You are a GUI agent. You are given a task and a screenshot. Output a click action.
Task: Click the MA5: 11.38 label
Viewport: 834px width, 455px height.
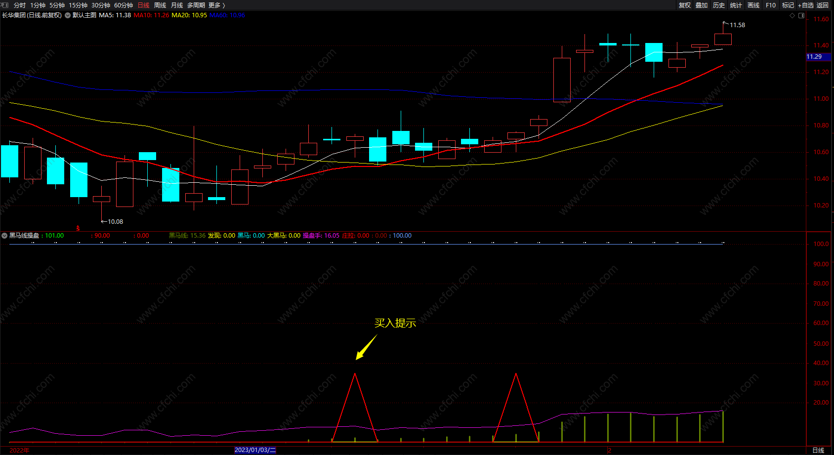[x=115, y=15]
